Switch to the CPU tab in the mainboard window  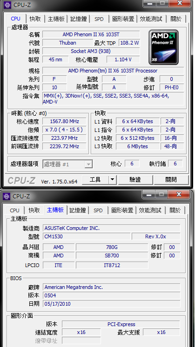(14, 210)
